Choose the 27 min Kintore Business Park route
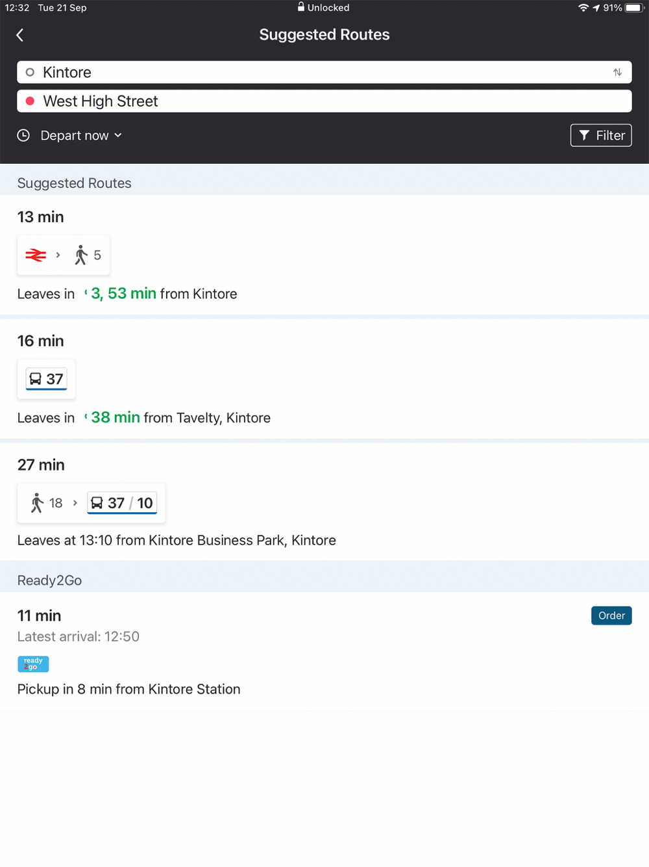The height and width of the screenshot is (867, 649). tap(324, 502)
